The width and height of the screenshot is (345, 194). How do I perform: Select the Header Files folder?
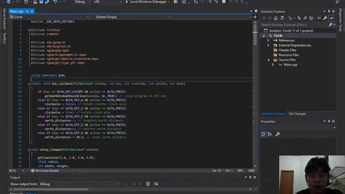click(287, 50)
